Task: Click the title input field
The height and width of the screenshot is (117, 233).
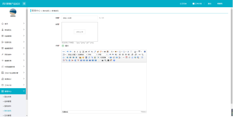Action: (x=80, y=18)
